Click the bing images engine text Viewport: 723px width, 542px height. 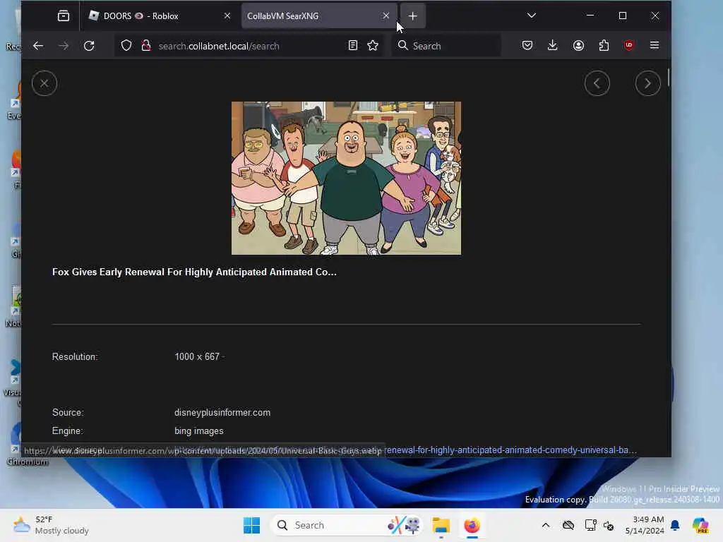click(198, 431)
